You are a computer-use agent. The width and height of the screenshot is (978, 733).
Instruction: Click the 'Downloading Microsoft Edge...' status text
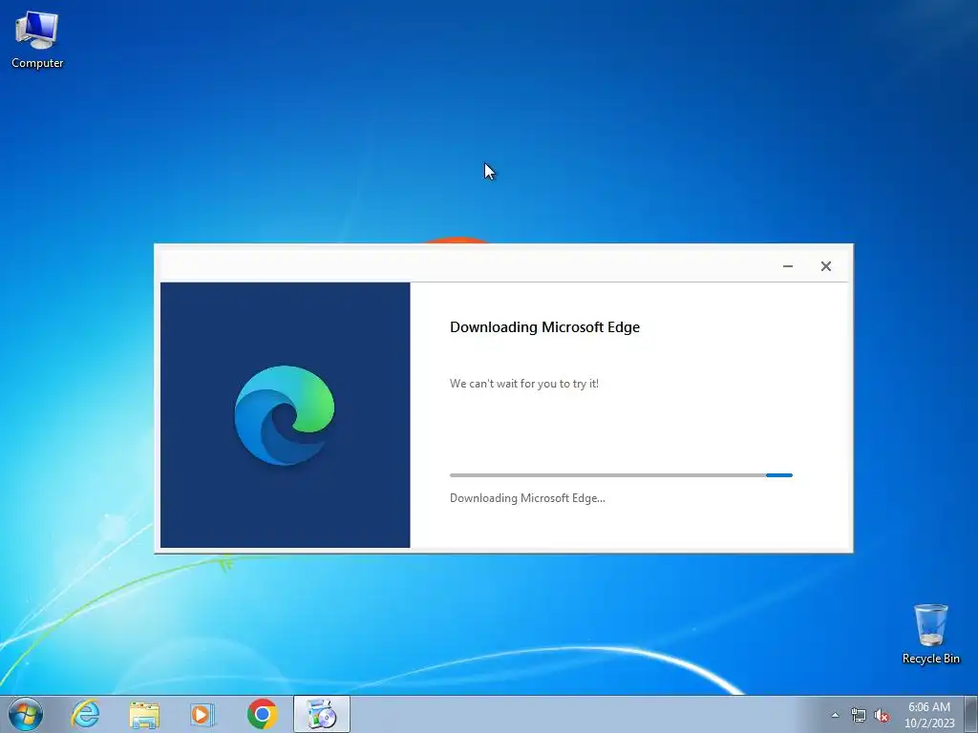pos(527,498)
